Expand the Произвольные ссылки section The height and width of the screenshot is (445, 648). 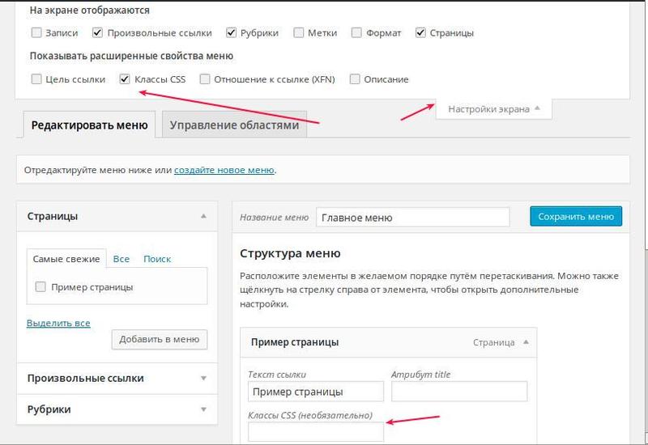[x=203, y=378]
